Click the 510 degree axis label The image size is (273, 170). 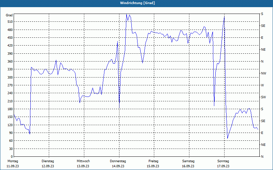(10, 22)
